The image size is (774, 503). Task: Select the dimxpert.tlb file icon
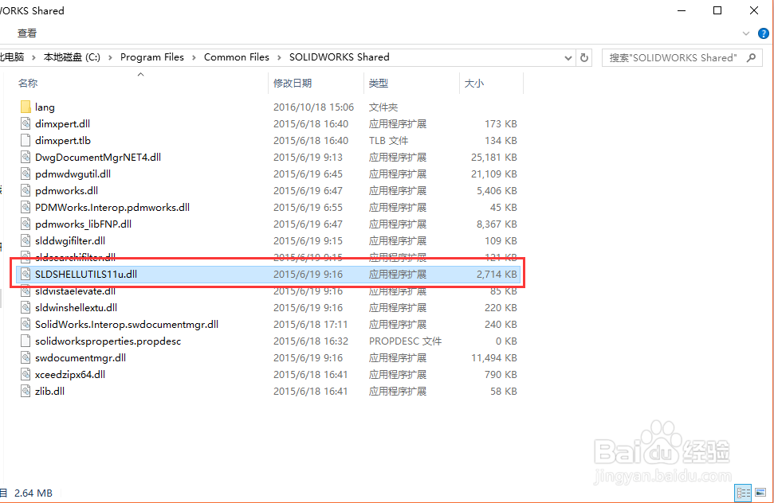[x=26, y=140]
